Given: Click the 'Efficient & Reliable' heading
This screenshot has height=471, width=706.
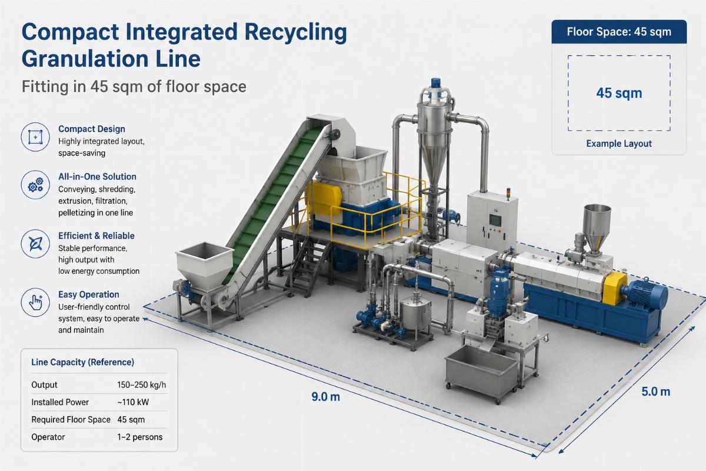Looking at the screenshot, I should point(96,235).
